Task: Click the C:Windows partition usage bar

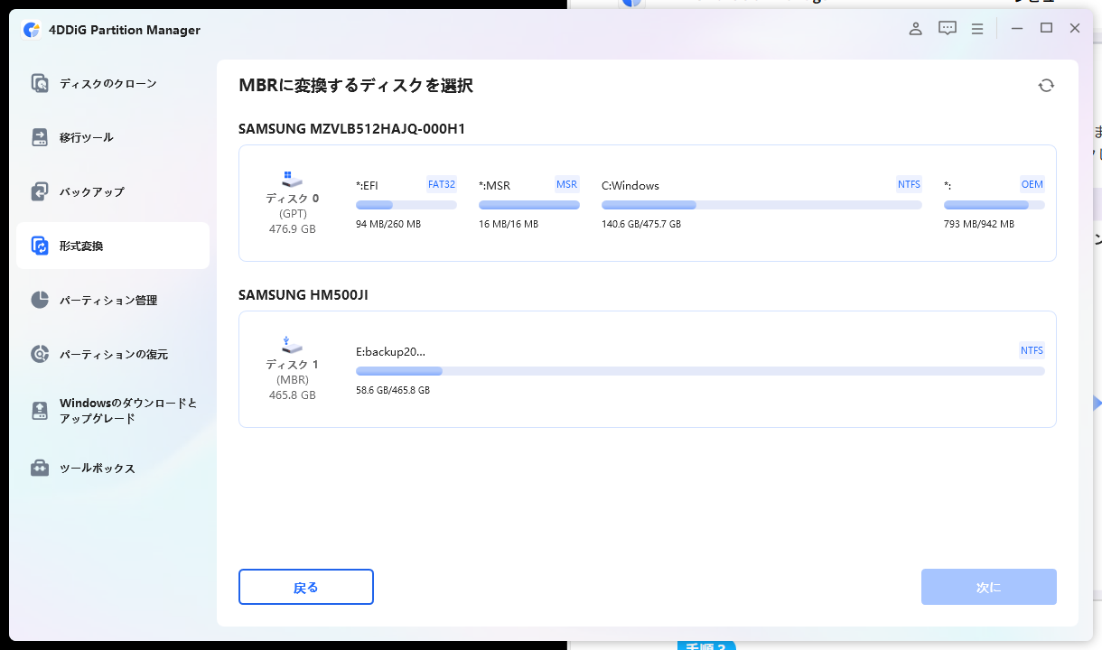Action: click(x=761, y=205)
